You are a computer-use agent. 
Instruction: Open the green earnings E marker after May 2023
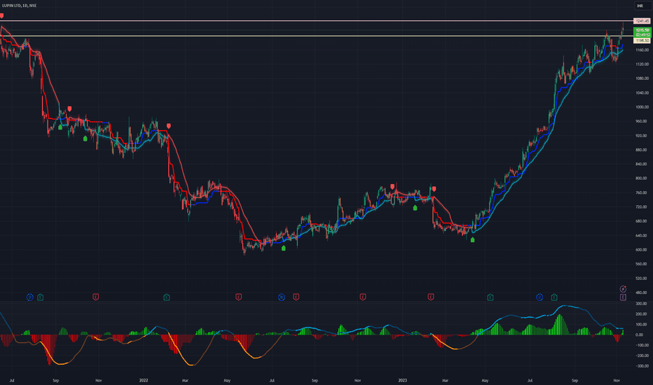[x=490, y=297]
